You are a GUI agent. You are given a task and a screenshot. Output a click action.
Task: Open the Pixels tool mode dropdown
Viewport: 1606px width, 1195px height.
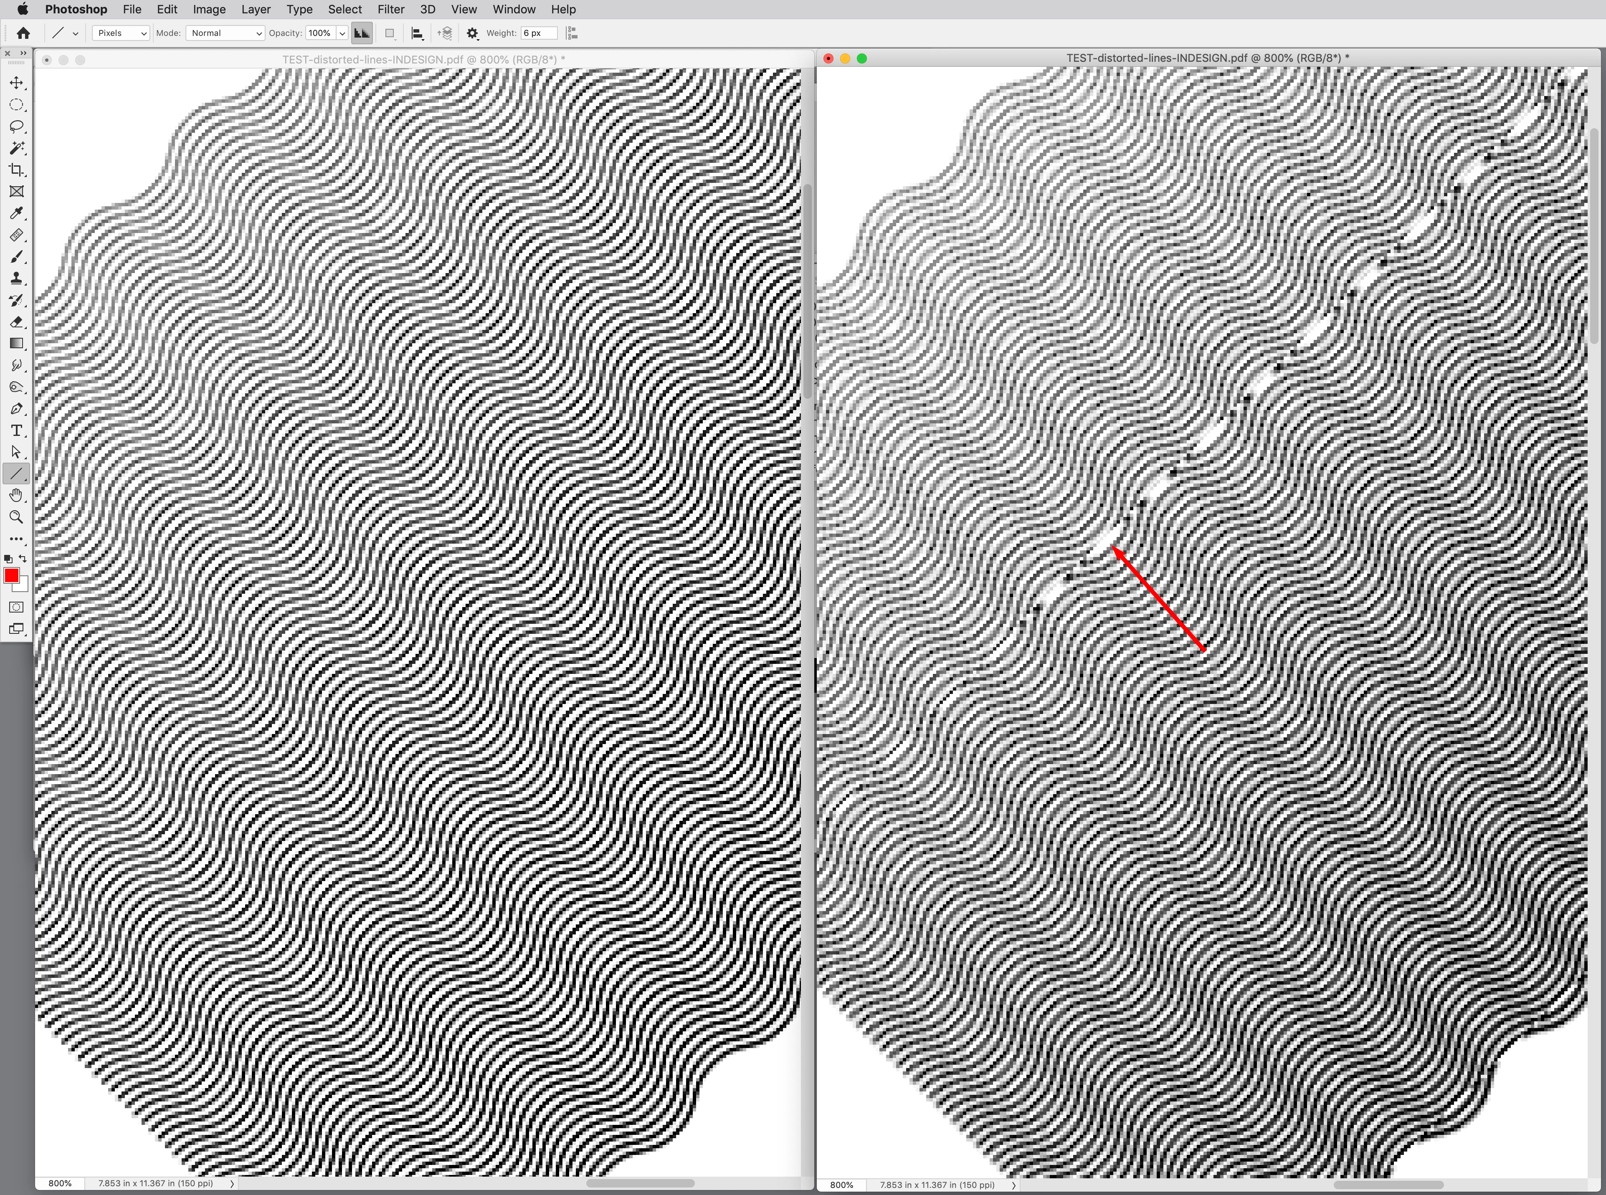121,33
